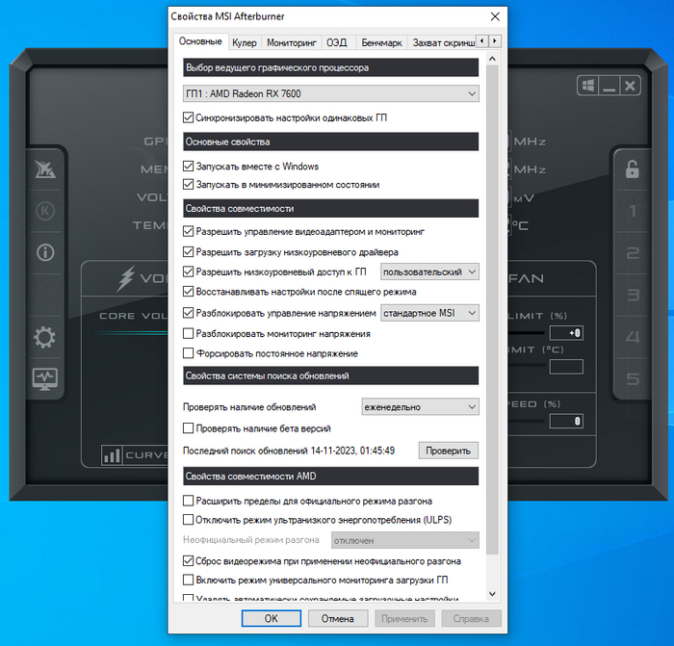674x646 pixels.
Task: Switch to the 'Бенчмарк' tab
Action: (x=381, y=42)
